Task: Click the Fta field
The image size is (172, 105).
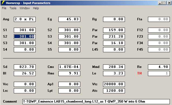Action: point(159,19)
